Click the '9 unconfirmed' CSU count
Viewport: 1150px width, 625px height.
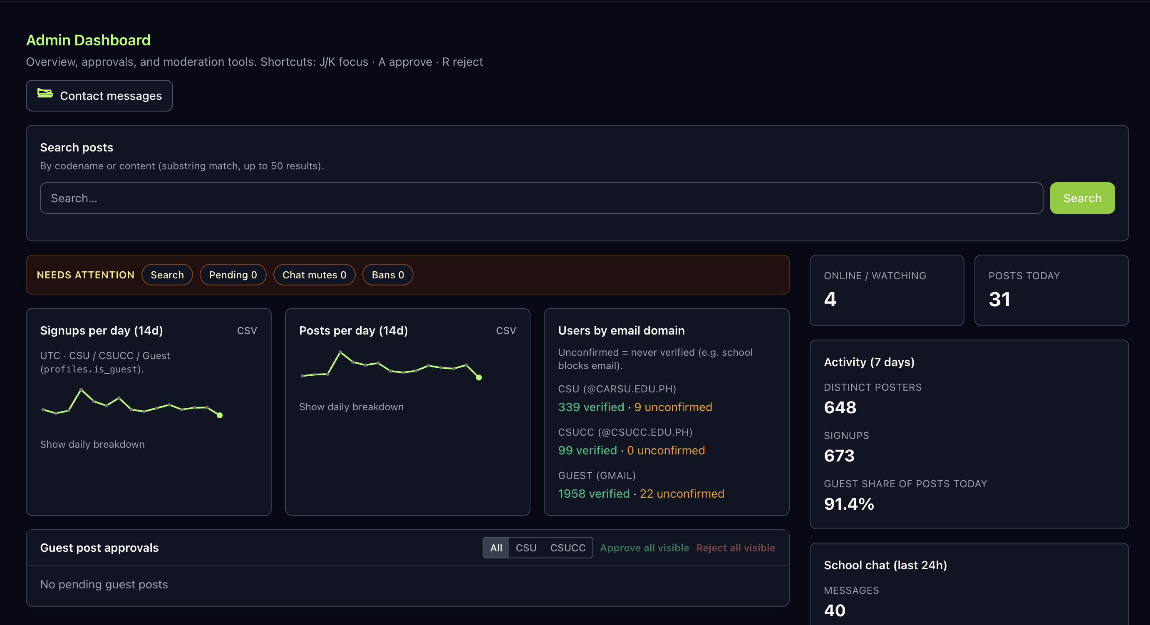click(x=673, y=407)
